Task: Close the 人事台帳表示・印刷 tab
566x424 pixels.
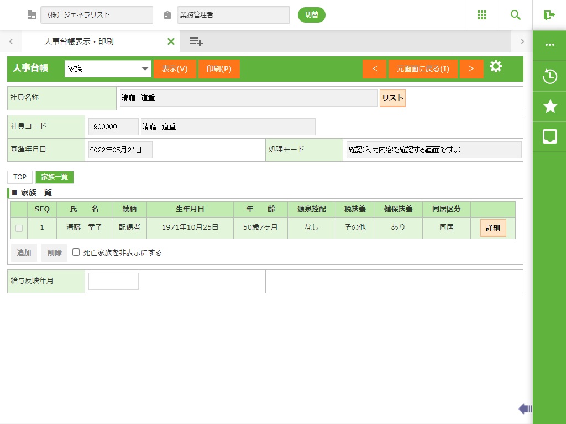Action: pyautogui.click(x=171, y=41)
